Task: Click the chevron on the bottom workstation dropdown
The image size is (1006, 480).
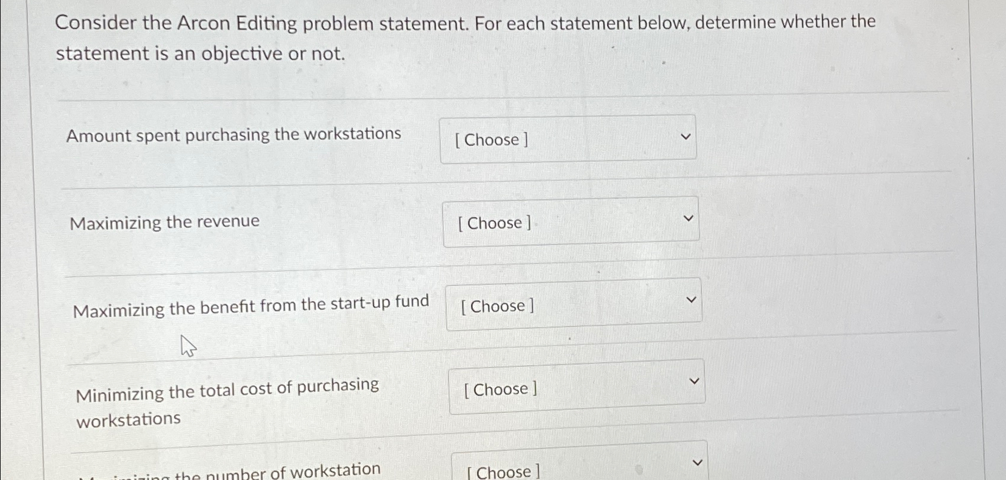Action: pyautogui.click(x=698, y=461)
